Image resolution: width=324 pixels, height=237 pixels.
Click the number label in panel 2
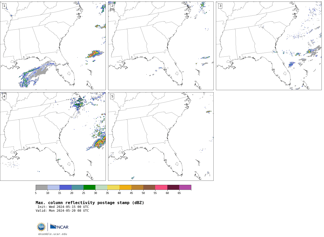[x=112, y=6]
